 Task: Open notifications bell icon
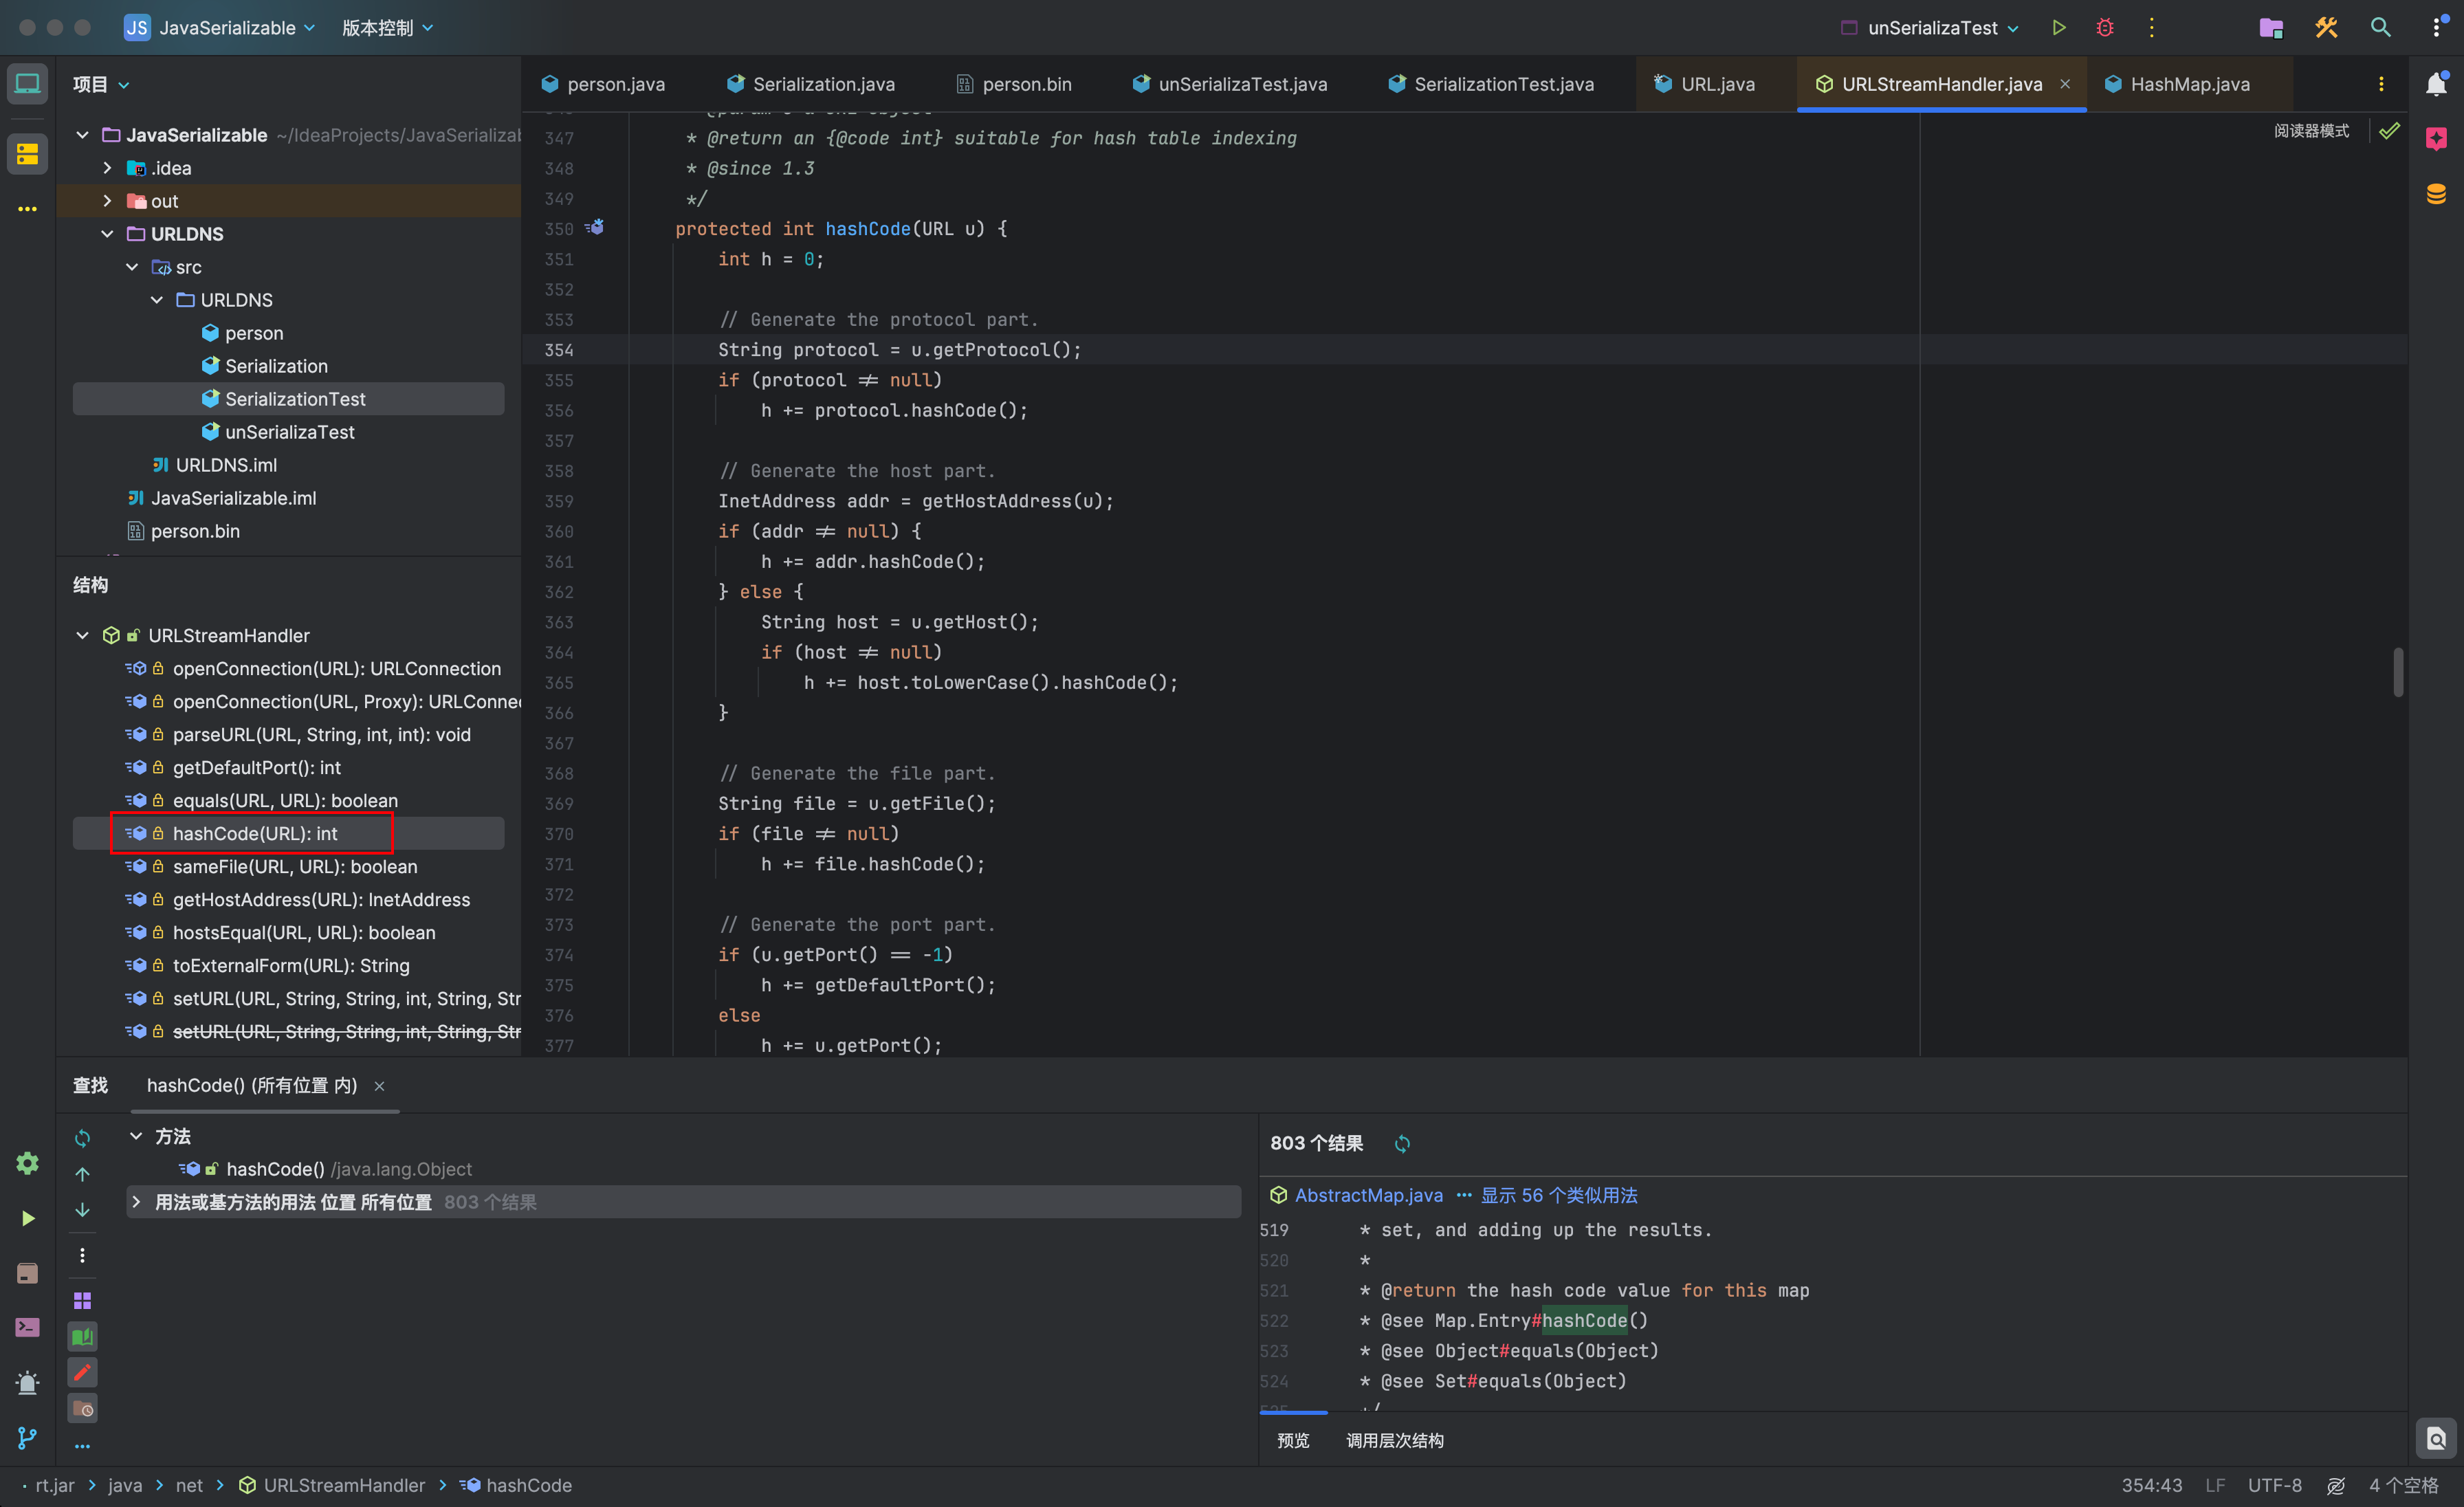[2436, 84]
